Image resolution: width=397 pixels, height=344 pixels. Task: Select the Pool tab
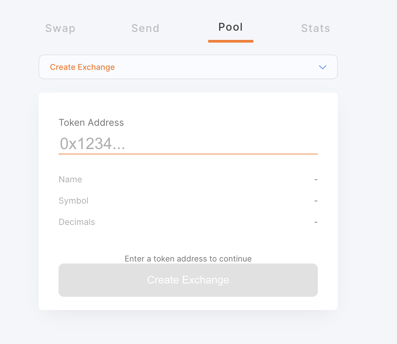230,27
